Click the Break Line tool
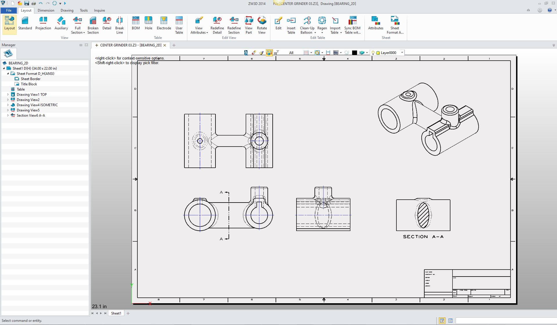 coord(120,25)
